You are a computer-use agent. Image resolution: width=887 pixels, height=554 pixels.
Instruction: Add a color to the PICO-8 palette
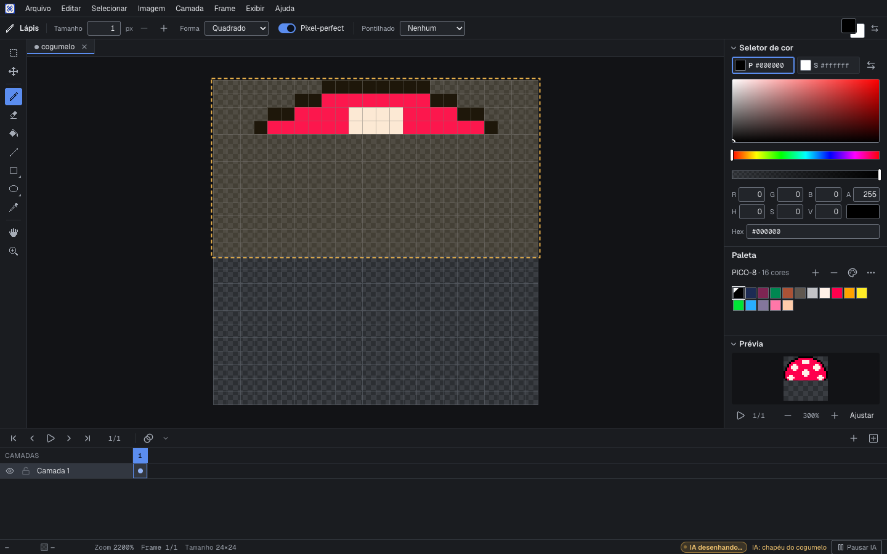816,273
